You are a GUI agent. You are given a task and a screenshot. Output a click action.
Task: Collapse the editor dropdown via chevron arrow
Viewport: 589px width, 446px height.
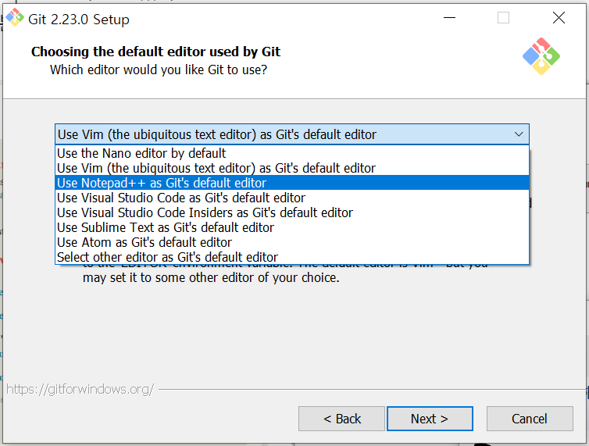point(519,134)
